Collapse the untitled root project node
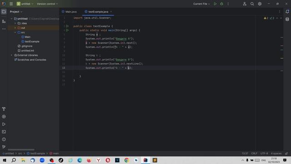 click(x=11, y=19)
